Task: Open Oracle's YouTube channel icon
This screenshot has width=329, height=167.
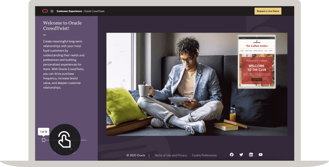Action: pyautogui.click(x=260, y=155)
